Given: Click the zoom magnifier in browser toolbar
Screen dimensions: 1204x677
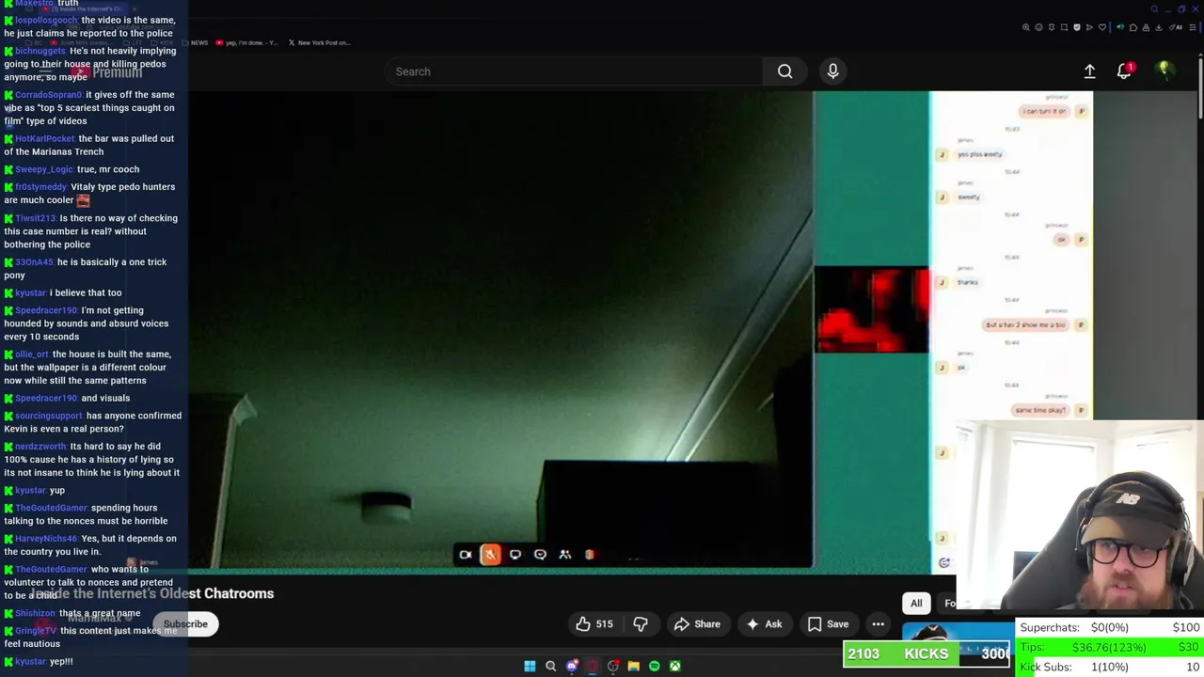Looking at the screenshot, I should tap(1026, 27).
